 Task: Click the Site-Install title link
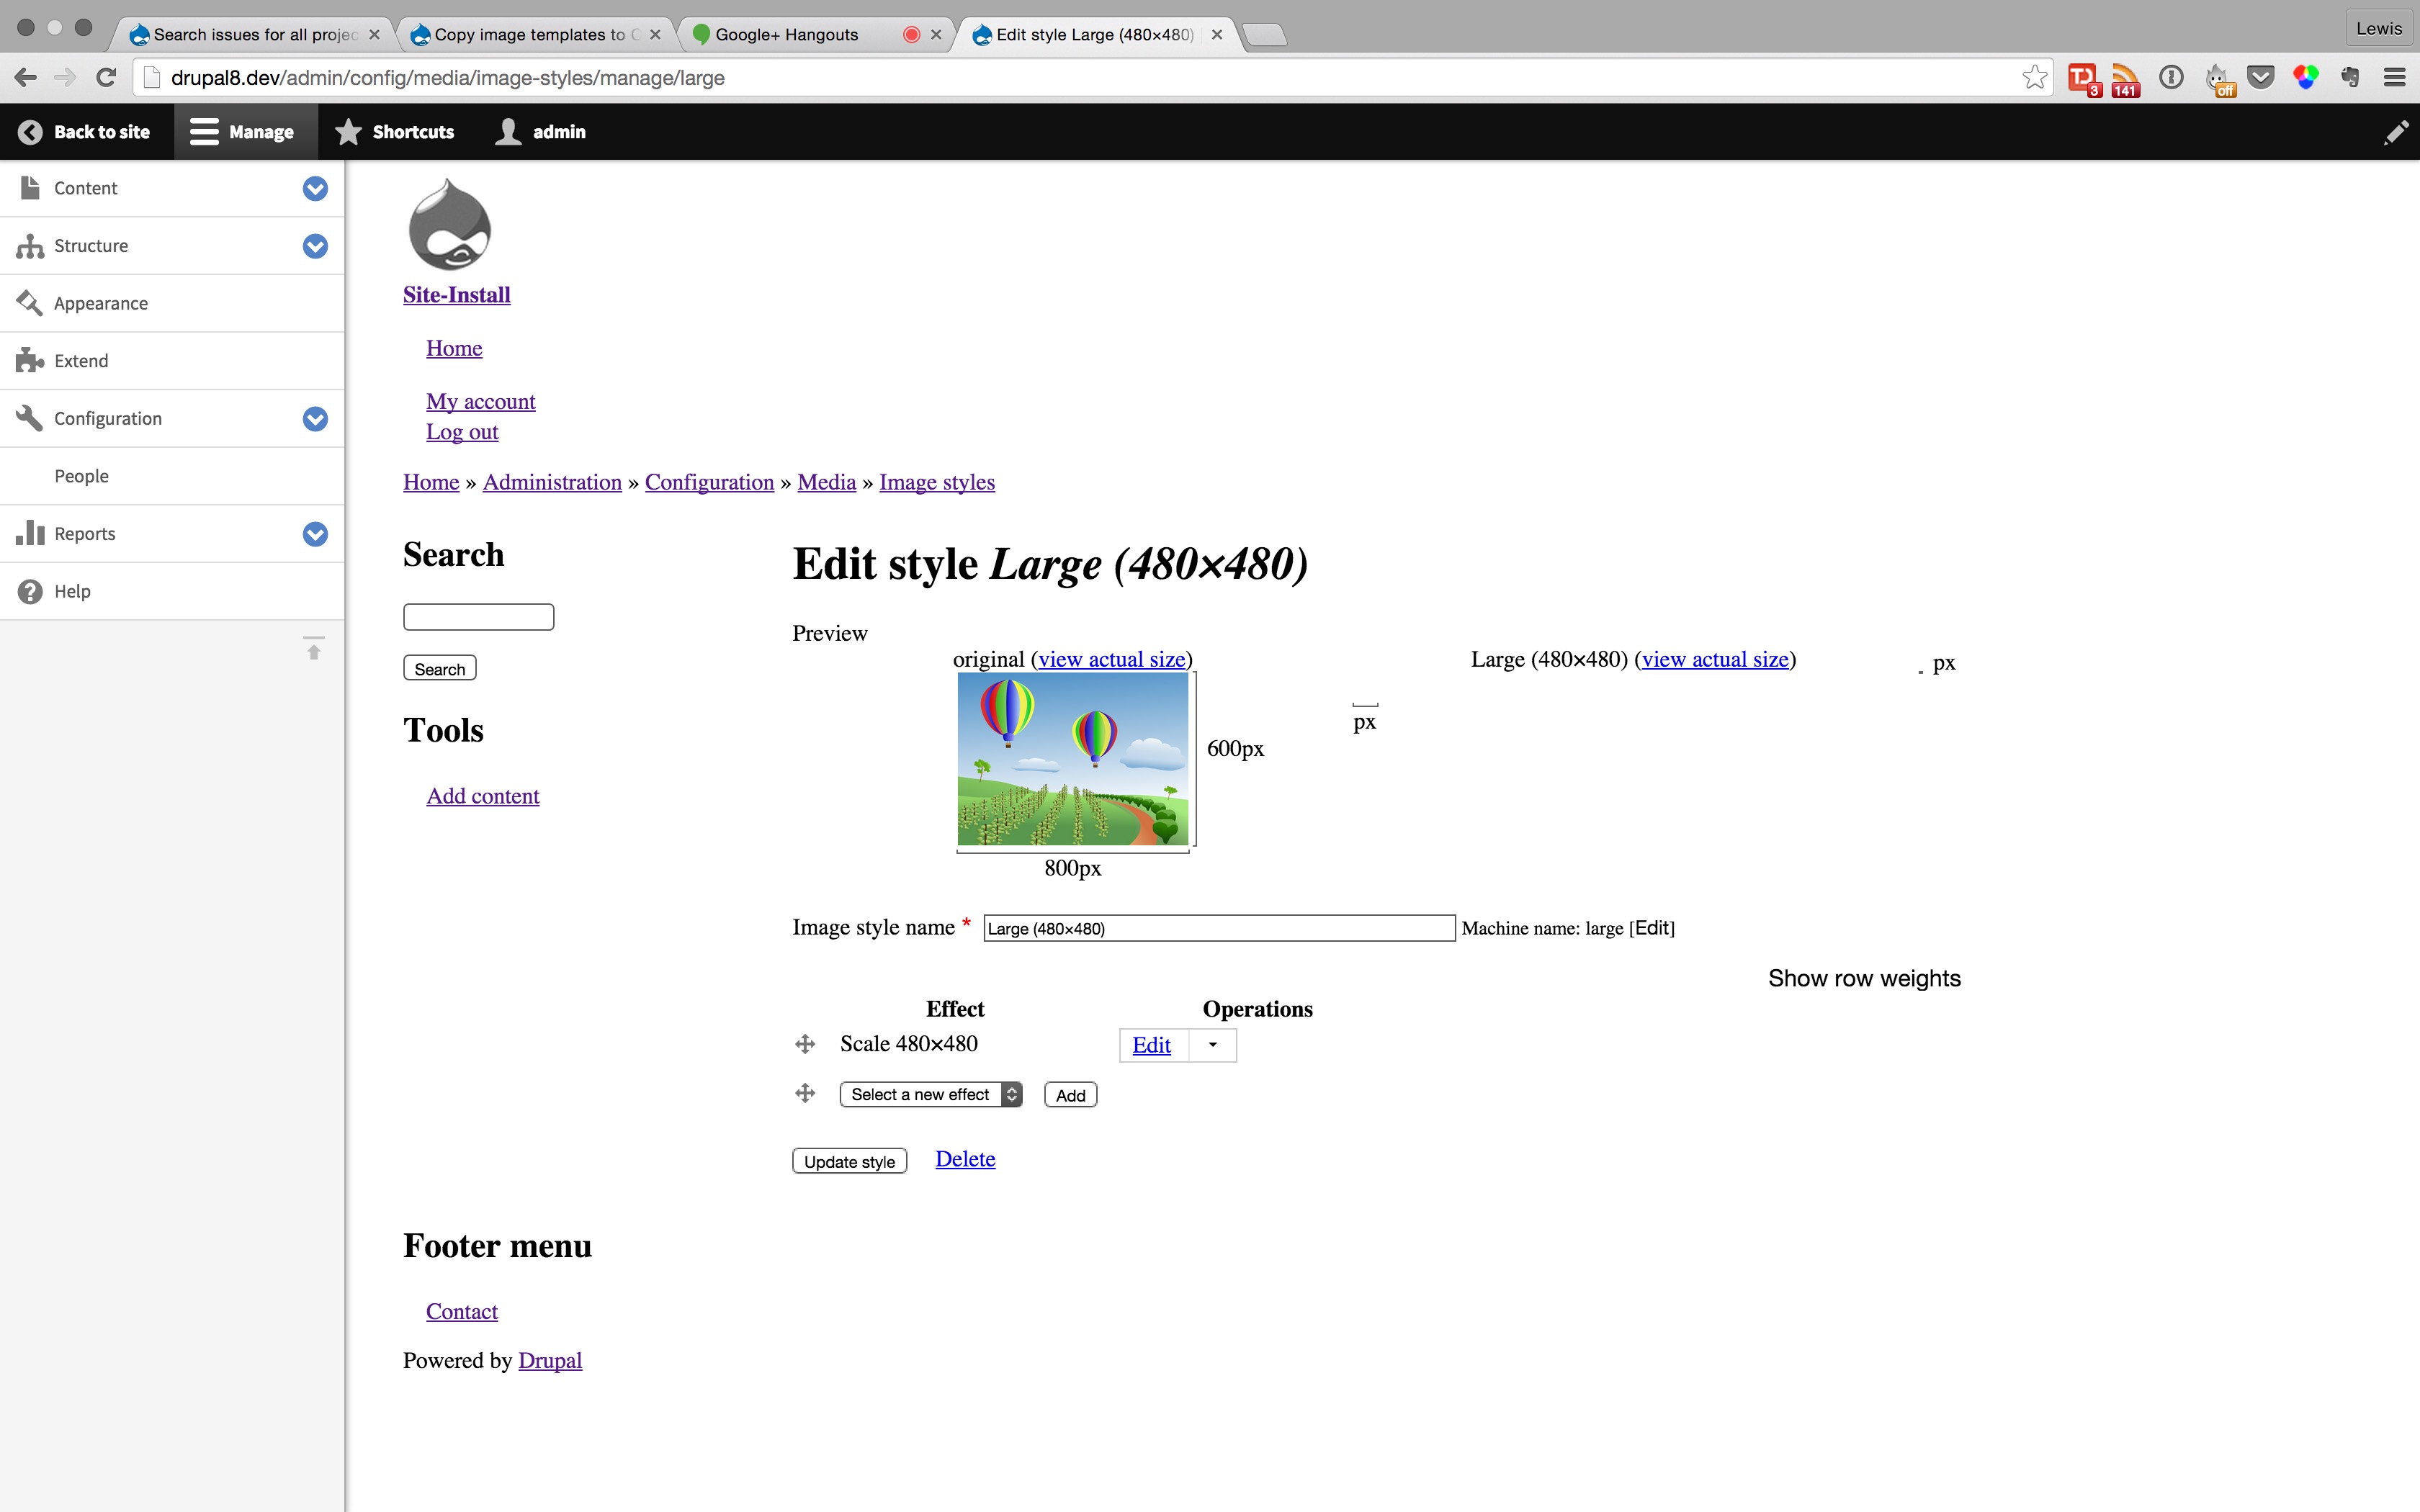457,295
